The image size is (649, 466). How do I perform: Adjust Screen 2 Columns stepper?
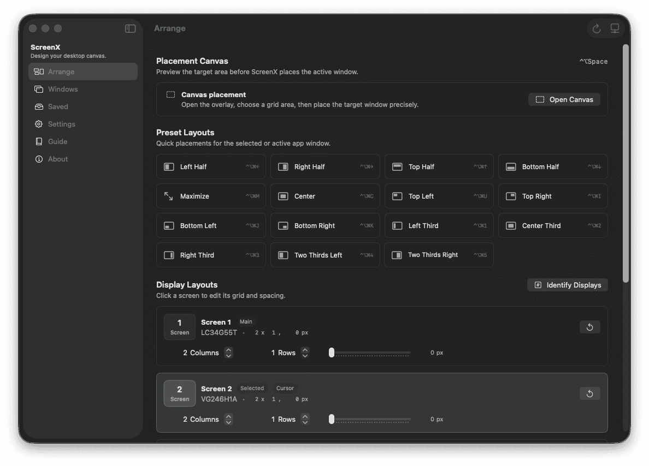tap(228, 419)
